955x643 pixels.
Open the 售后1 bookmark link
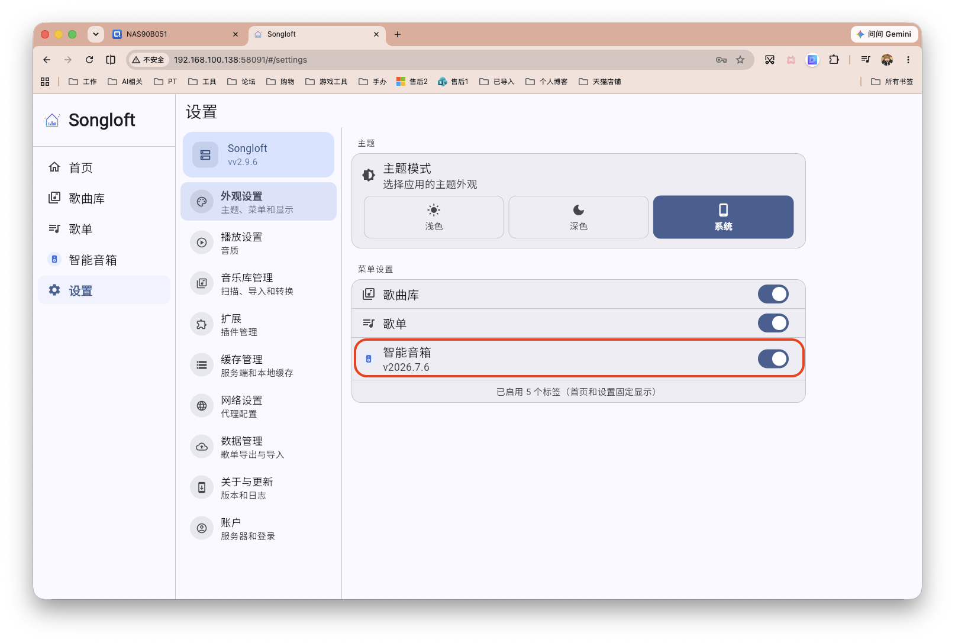pos(453,82)
